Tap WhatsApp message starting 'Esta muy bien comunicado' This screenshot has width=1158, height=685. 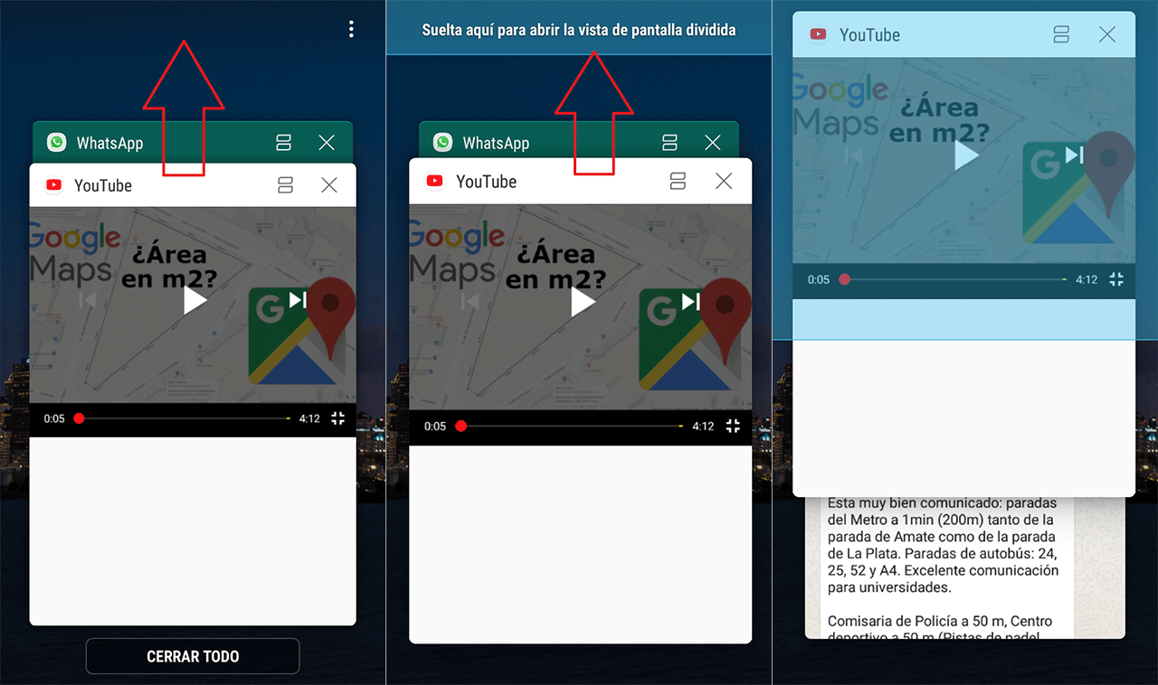click(x=943, y=545)
